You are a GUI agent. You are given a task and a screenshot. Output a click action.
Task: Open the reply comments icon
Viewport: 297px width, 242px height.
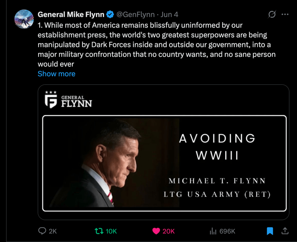42,231
